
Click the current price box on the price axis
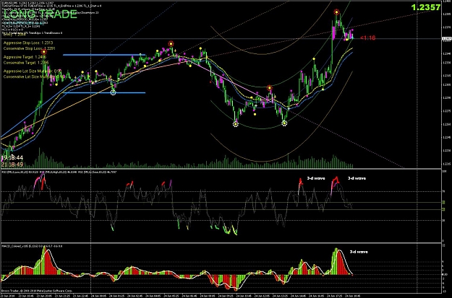pos(446,38)
